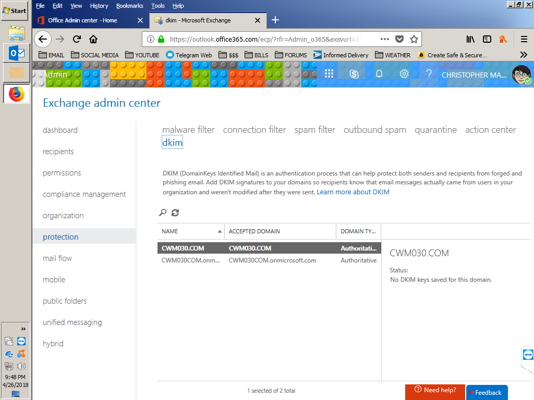Open the Office 365 app launcher grid
This screenshot has height=400, width=534.
329,74
